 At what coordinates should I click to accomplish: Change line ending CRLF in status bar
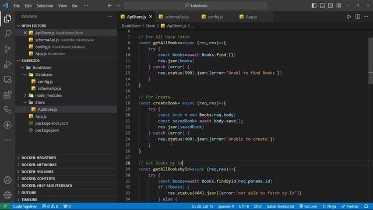[258, 206]
